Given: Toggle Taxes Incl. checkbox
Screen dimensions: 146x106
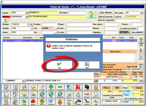Looking at the screenshot, I should coord(141,47).
